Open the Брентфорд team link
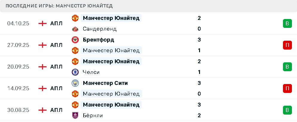The width and height of the screenshot is (297, 122). 99,40
